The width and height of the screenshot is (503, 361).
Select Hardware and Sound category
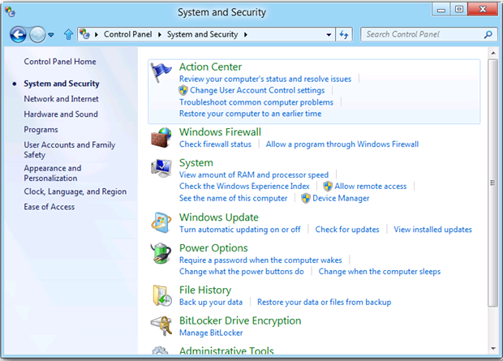61,114
